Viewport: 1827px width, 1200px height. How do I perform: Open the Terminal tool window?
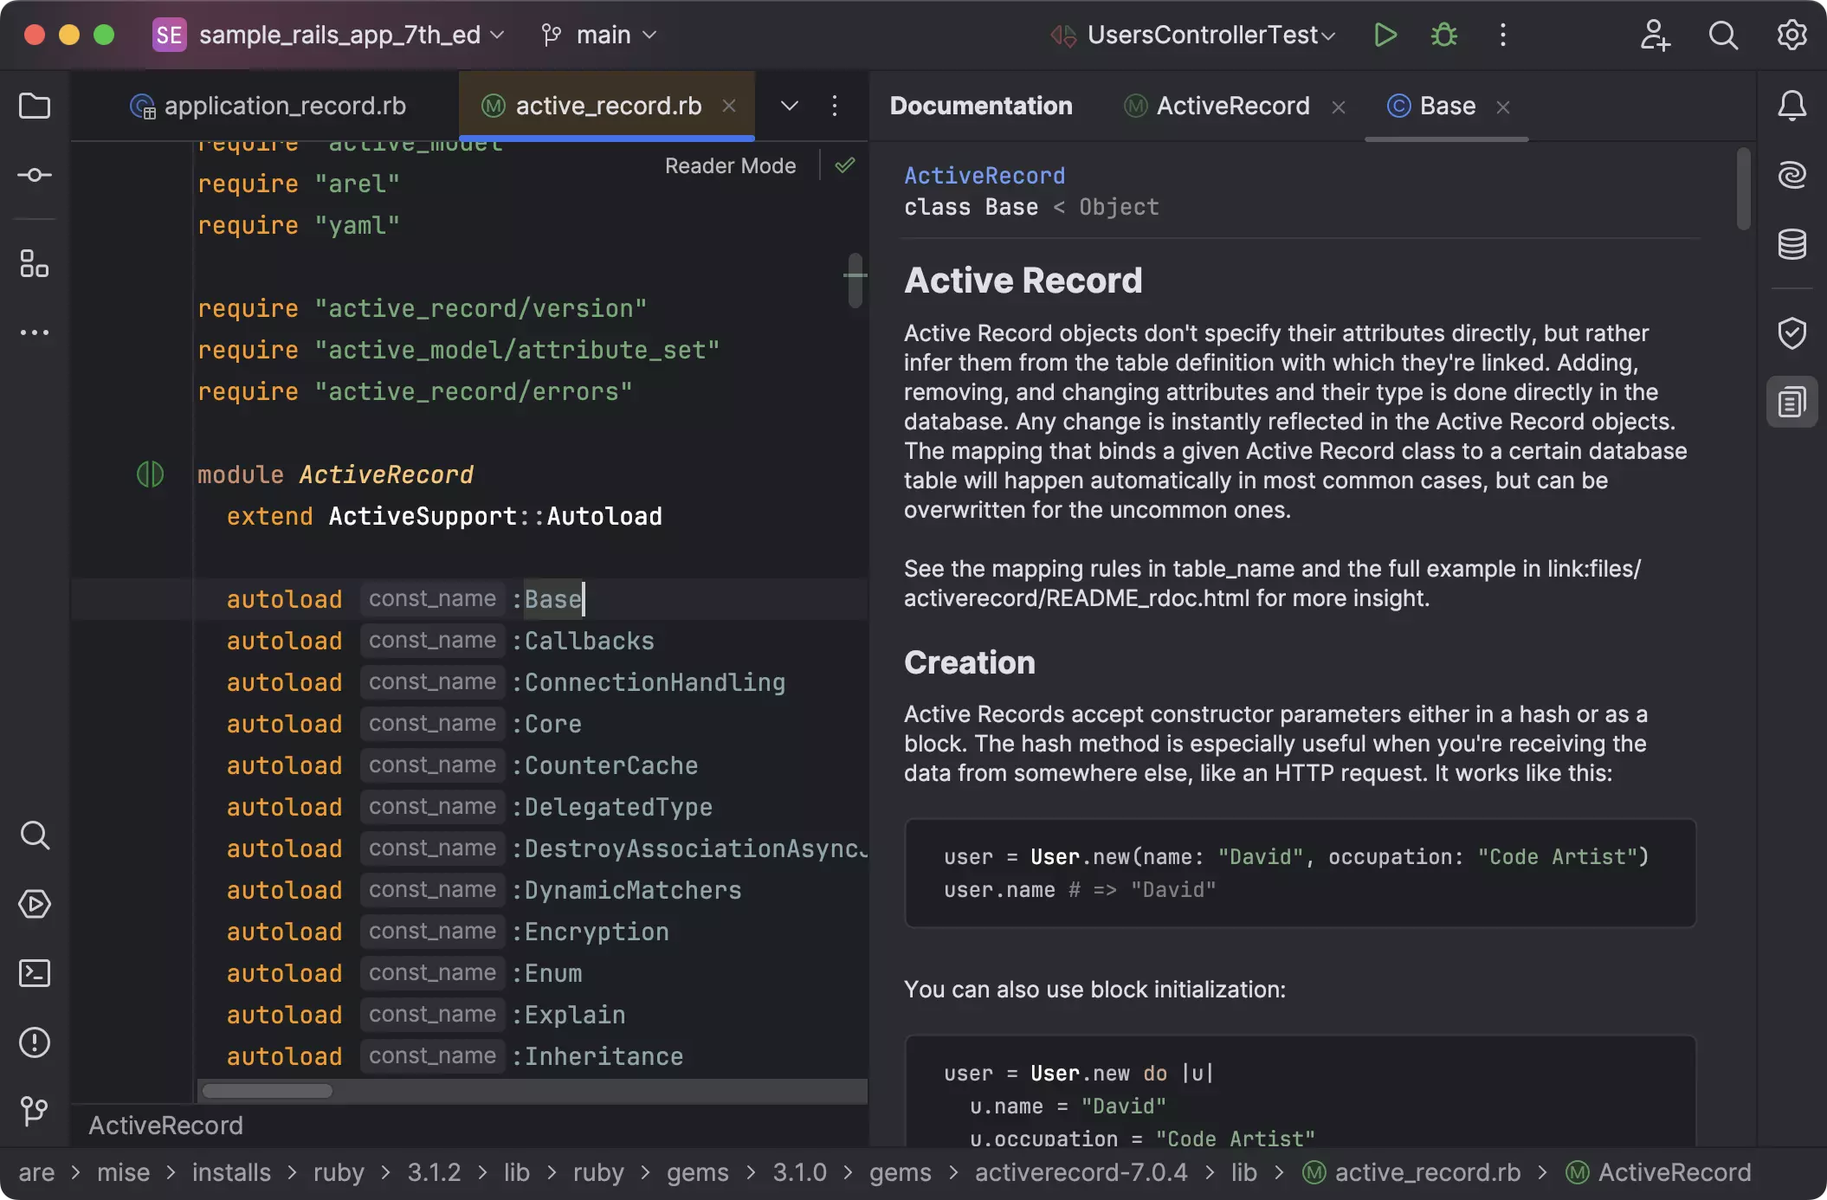tap(35, 973)
